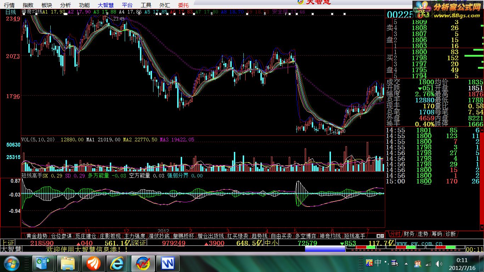Select the 红买绿卖 indicator tab
This screenshot has width=484, height=272.
click(x=238, y=236)
